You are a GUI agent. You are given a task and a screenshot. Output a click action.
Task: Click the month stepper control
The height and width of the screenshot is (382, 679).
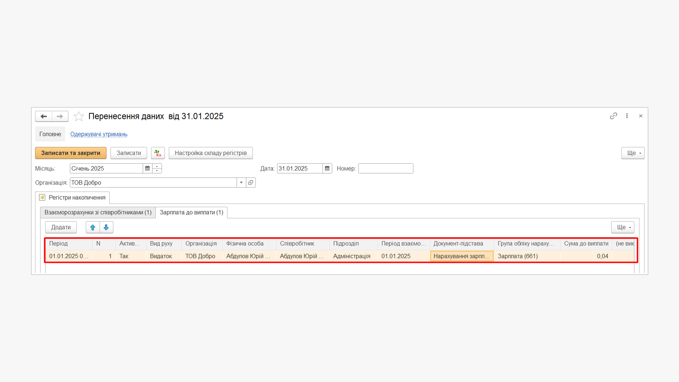(x=157, y=169)
